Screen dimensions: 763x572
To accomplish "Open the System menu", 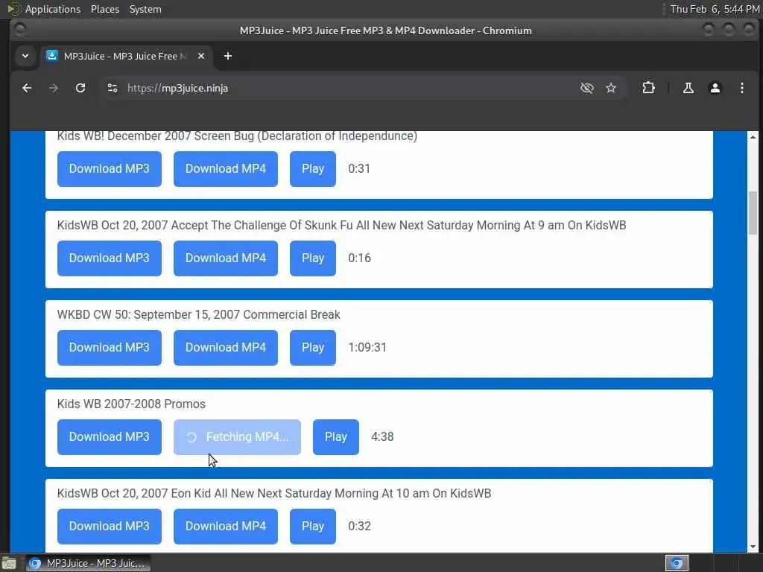I will coord(145,9).
